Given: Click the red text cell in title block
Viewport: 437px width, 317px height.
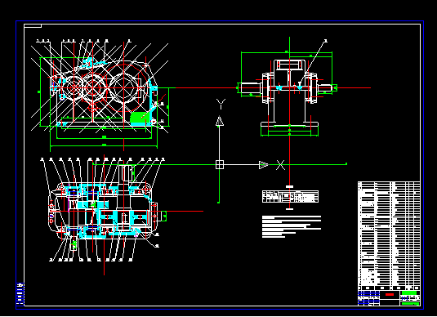Looking at the screenshot, I should [x=390, y=294].
